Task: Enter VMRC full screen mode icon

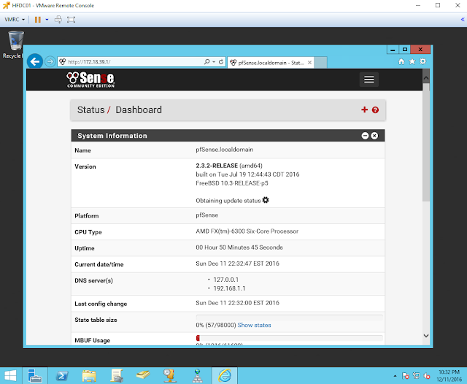Action: [72, 20]
